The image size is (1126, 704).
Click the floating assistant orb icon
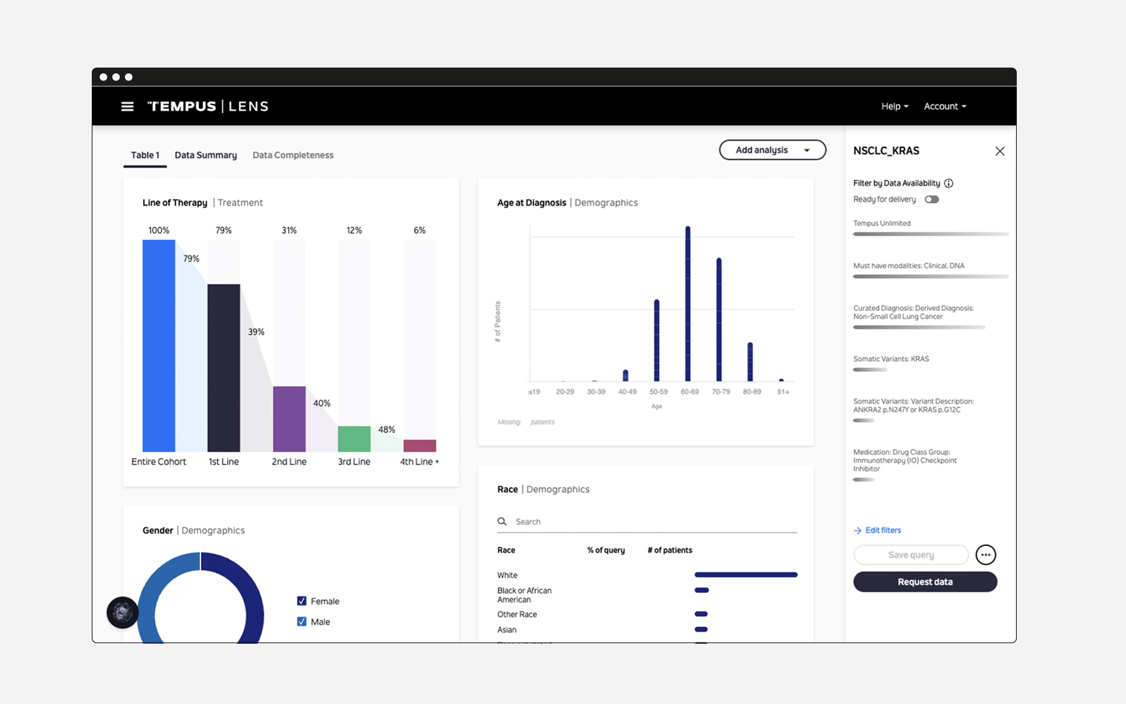tap(123, 612)
